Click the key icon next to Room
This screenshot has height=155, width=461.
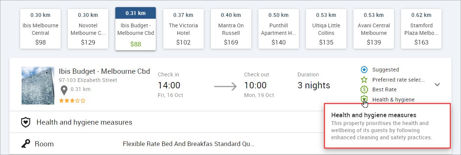pos(25,143)
